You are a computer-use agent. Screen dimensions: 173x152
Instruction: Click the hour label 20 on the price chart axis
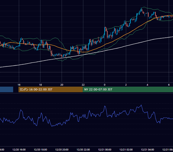62,85
